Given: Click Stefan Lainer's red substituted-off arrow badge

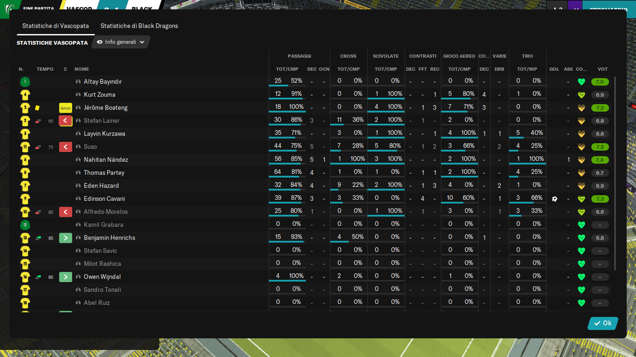Looking at the screenshot, I should (66, 120).
